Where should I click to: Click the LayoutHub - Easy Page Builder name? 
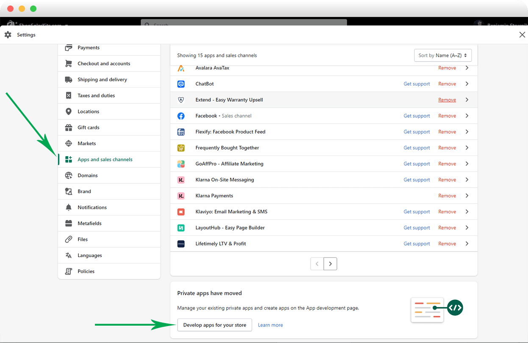[230, 228]
